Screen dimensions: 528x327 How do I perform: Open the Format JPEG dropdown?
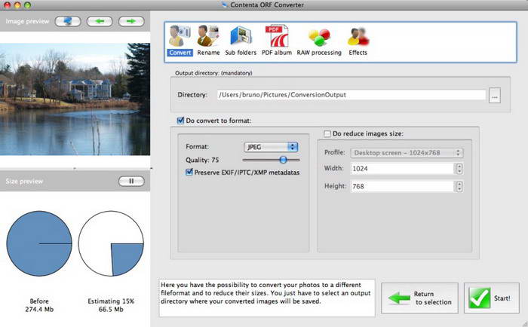coord(271,147)
